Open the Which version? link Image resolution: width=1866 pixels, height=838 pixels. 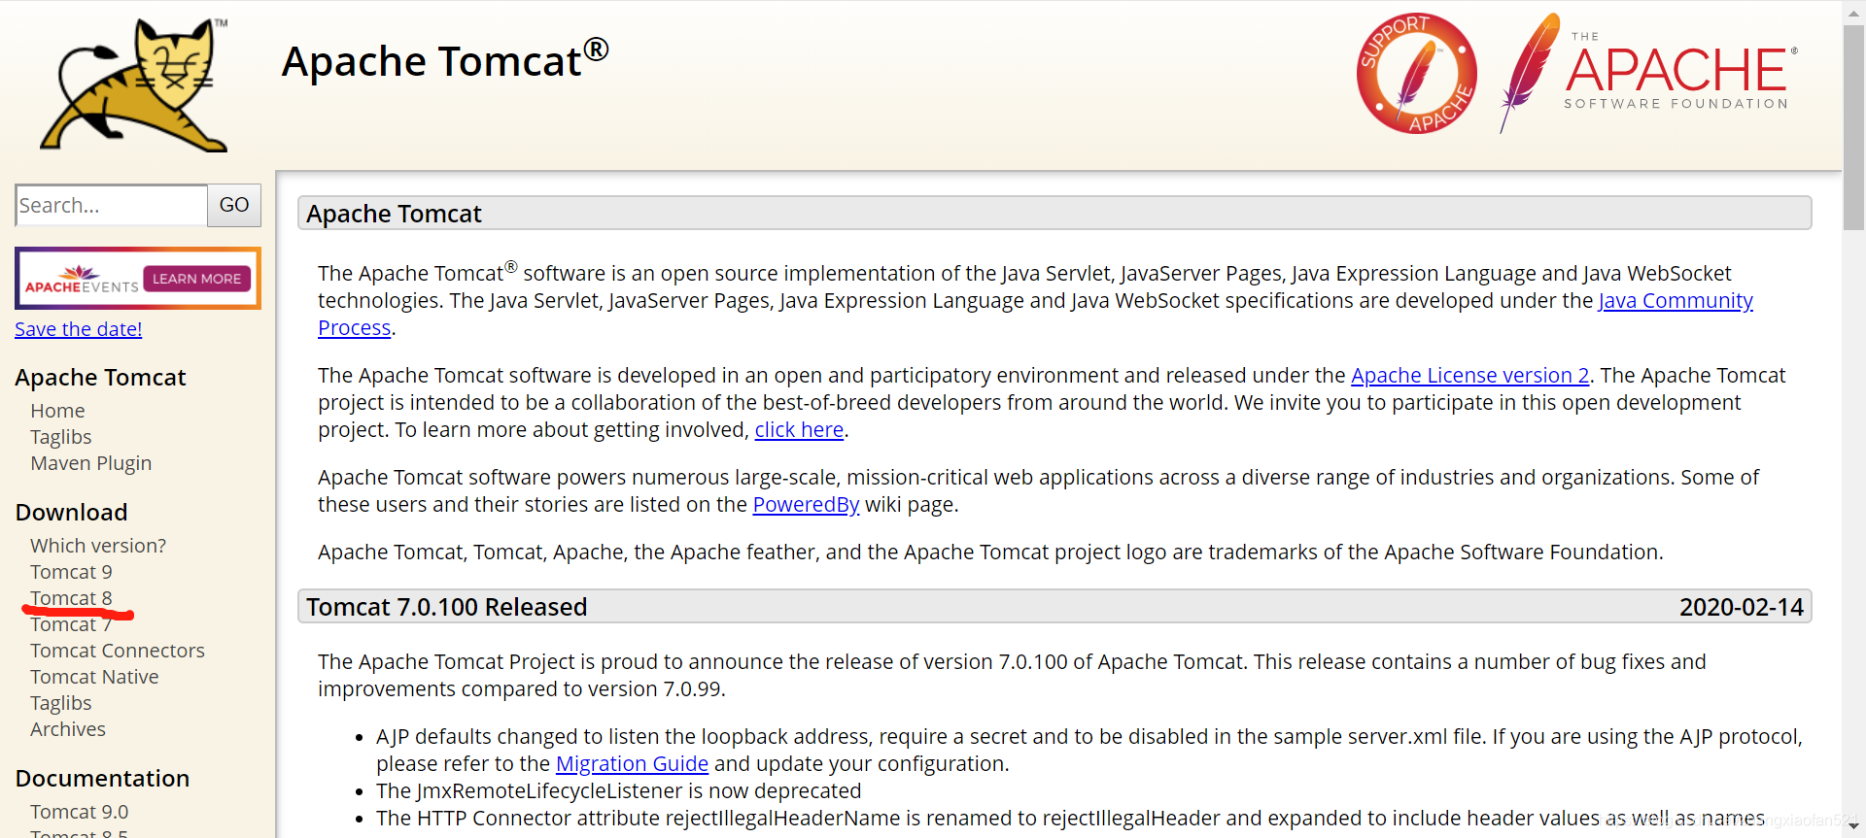click(x=98, y=546)
